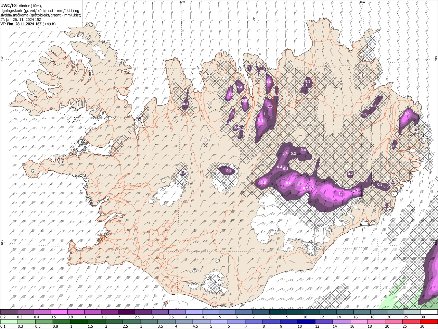Screen dimensions: 438x329
Task: Pick the white 30 snow legend swatch
Action: click(429, 312)
